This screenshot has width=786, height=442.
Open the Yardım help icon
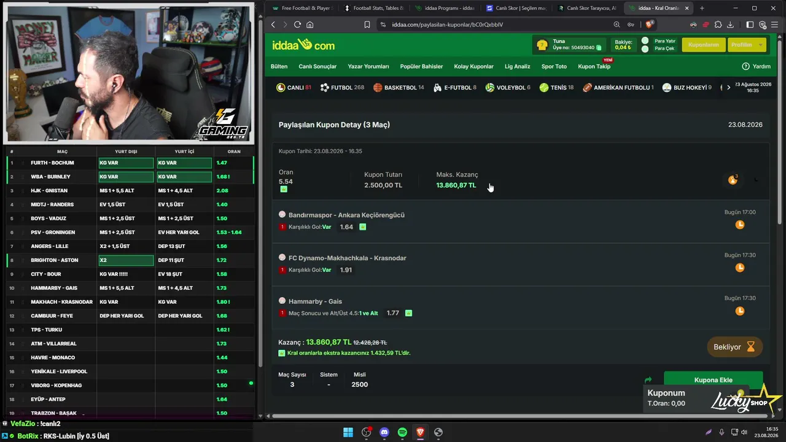coord(745,66)
